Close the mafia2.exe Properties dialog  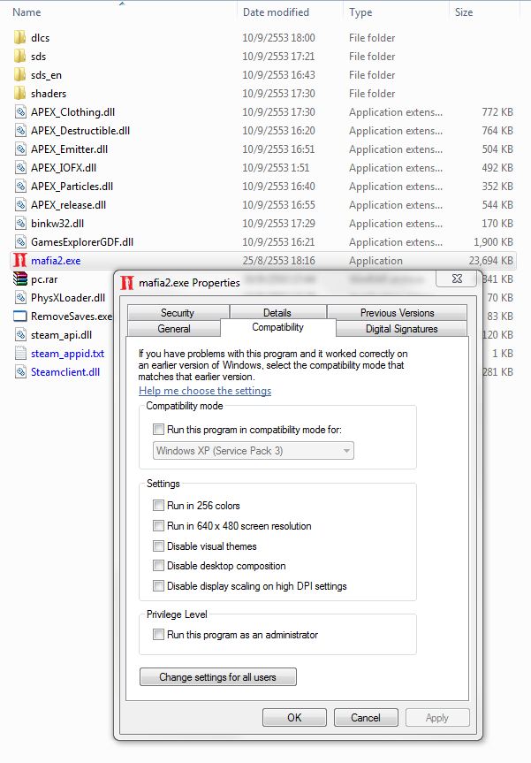[457, 278]
